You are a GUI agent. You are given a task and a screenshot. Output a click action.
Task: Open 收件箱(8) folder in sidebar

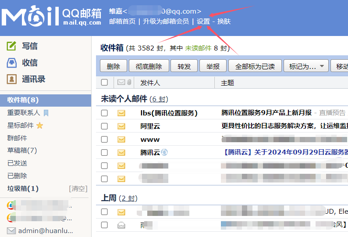[x=46, y=100]
